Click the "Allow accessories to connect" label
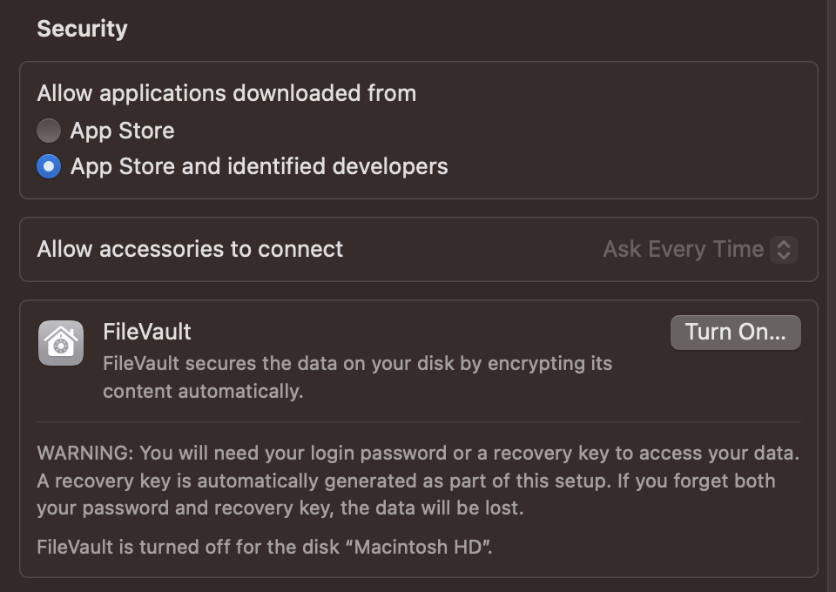 coord(190,249)
